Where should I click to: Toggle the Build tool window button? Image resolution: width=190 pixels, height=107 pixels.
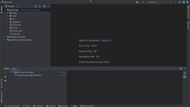point(74,106)
